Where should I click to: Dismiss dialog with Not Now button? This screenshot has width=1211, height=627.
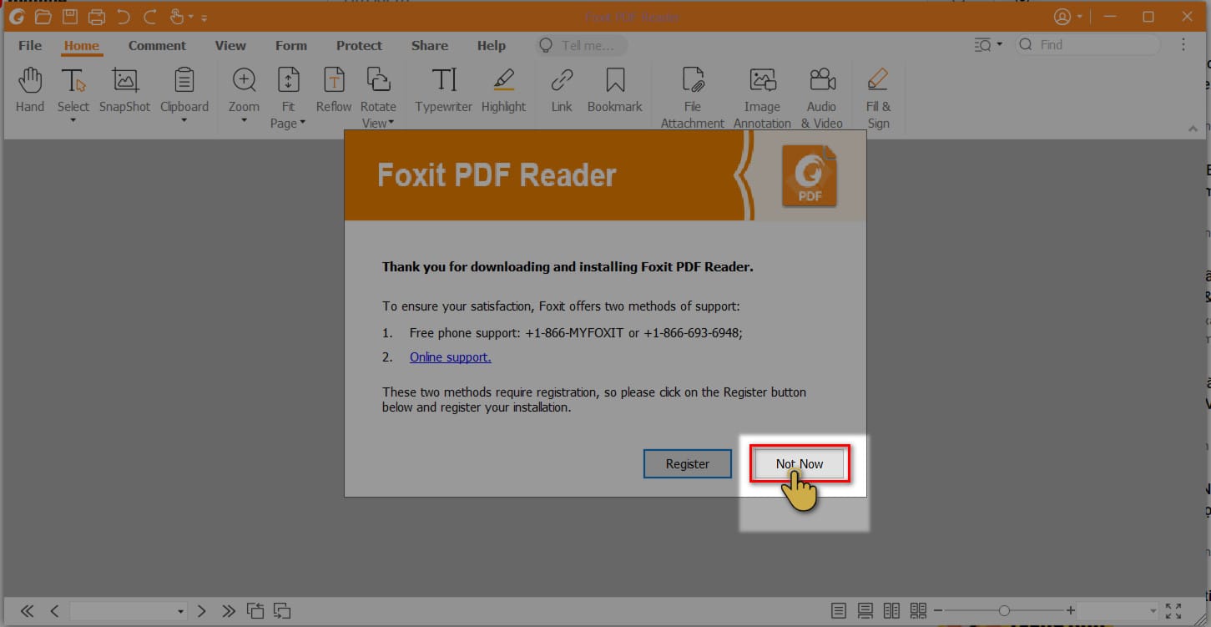click(x=800, y=464)
